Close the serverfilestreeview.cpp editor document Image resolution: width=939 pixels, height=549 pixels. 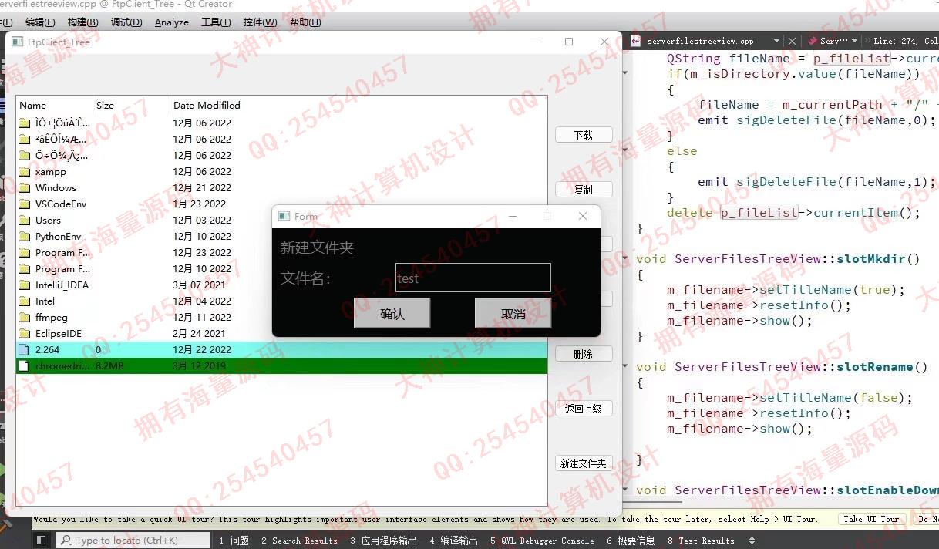pos(792,41)
